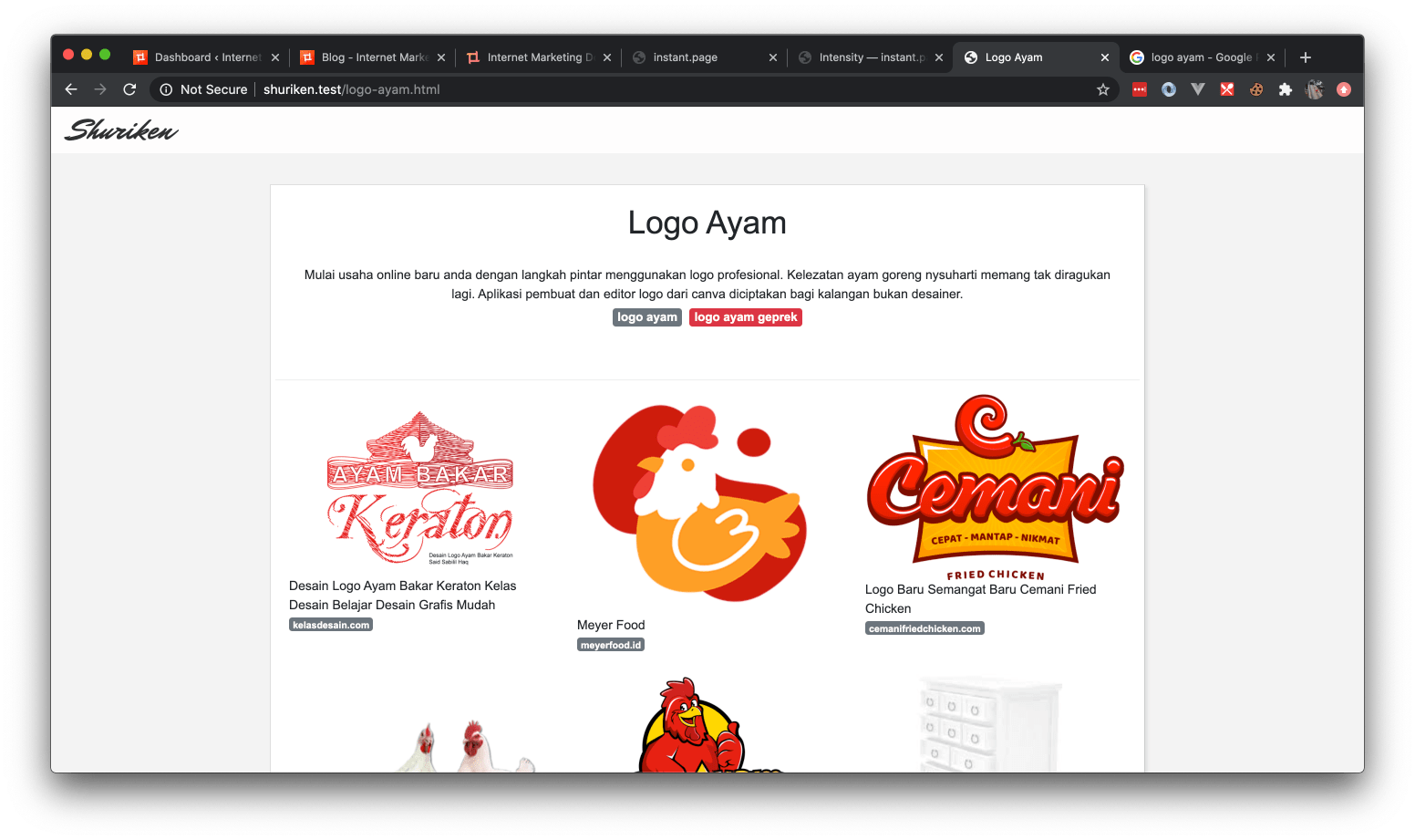The width and height of the screenshot is (1415, 840).
Task: Click the address bar URL shuriken.test/logo-ayam.html
Action: pos(352,89)
